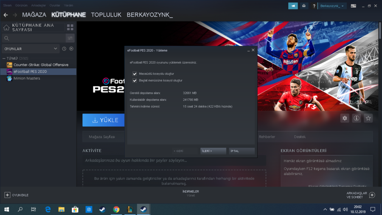Viewport: 382px width, 215px height.
Task: Open Rehberler link
Action: point(267,137)
